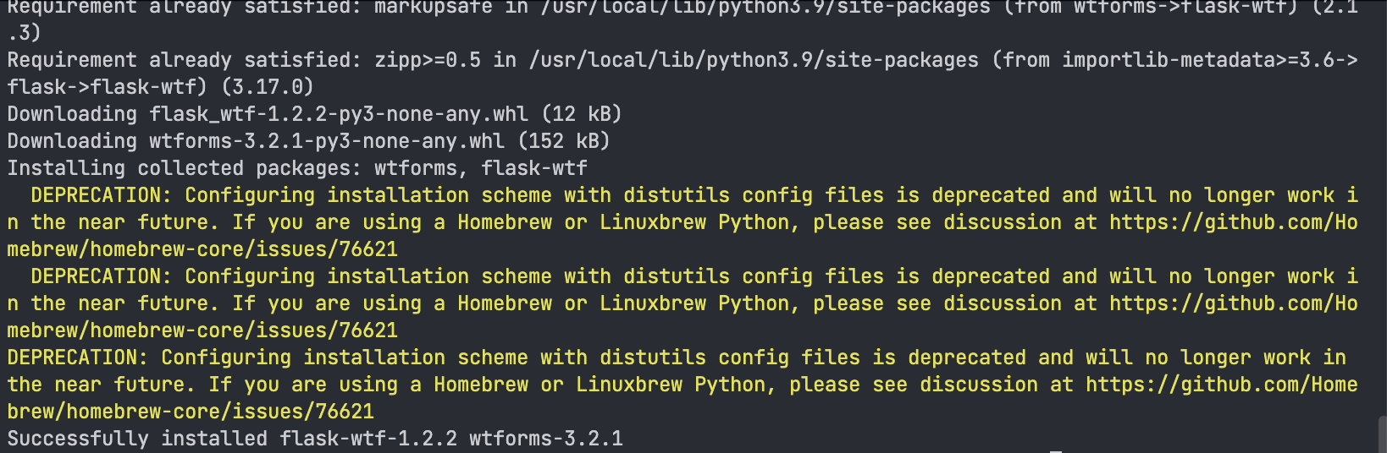Click the first indented 'DEPRECATION:' label
This screenshot has height=453, width=1387.
tap(102, 195)
